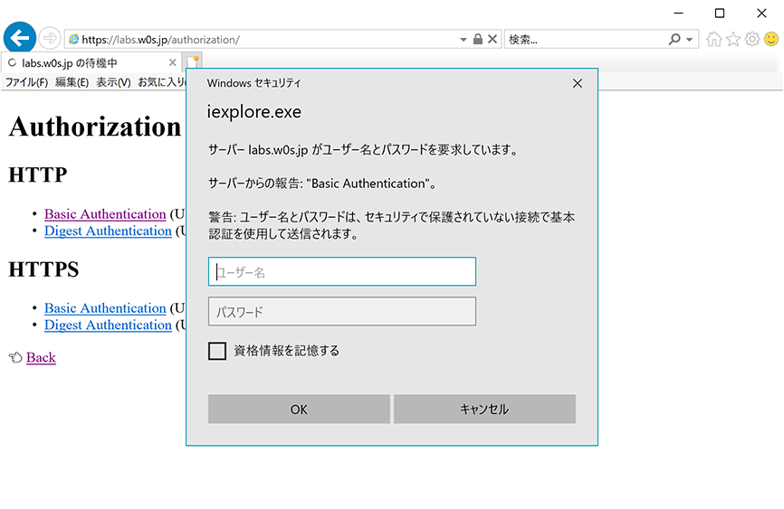Click the browser Back arrow button
The height and width of the screenshot is (509, 784).
(x=20, y=38)
